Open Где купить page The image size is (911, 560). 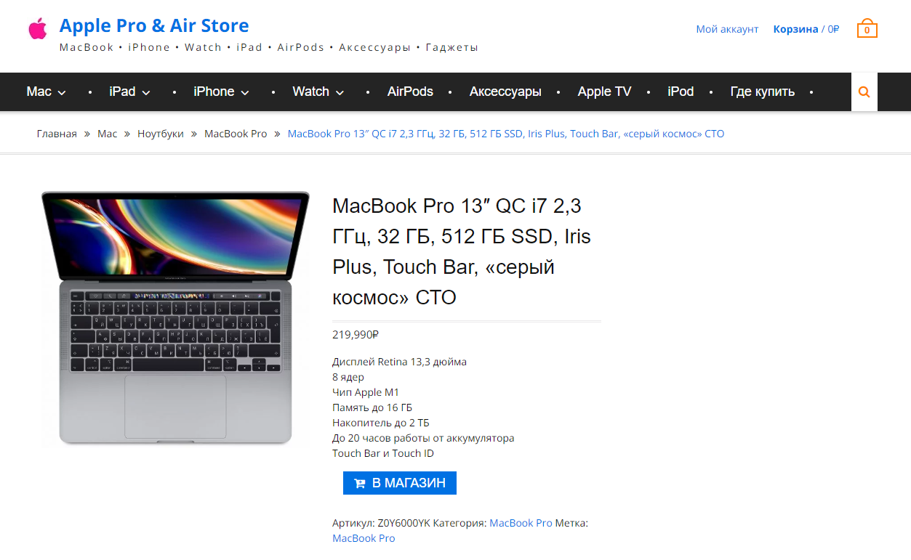[762, 92]
